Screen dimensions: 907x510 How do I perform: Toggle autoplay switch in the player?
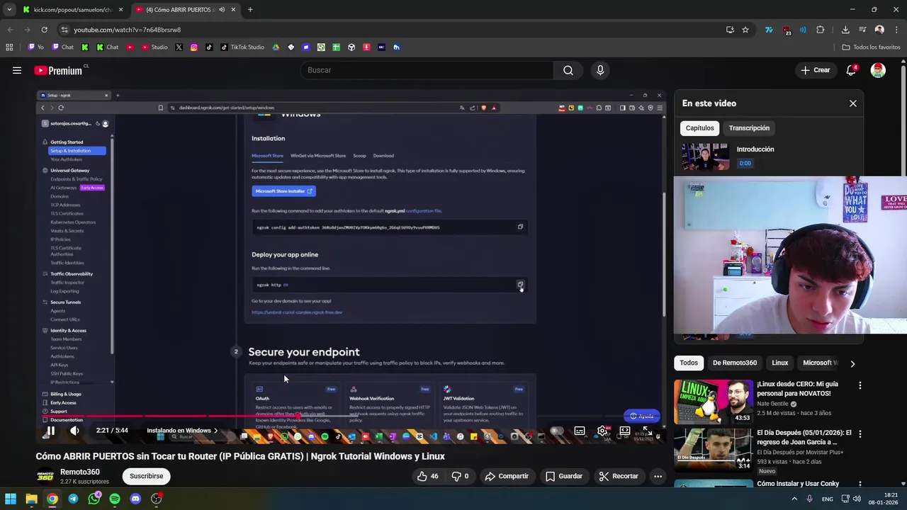click(557, 431)
